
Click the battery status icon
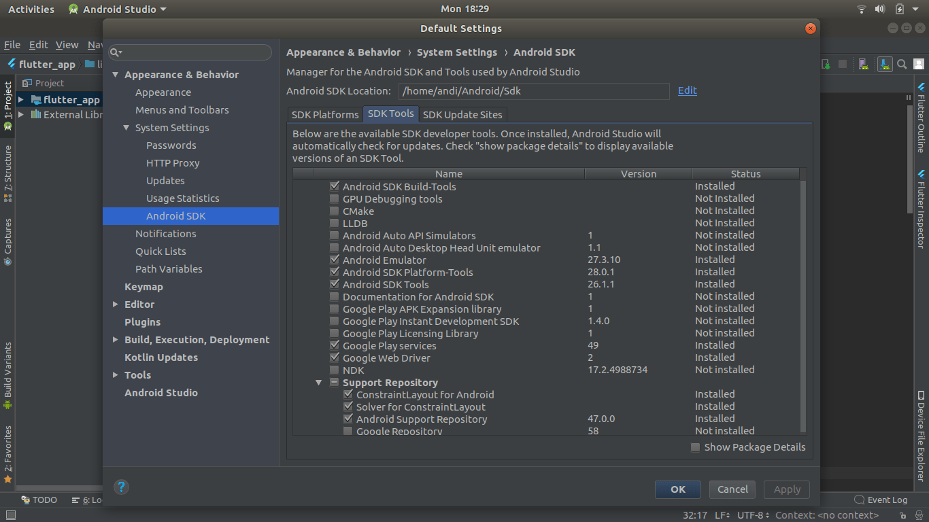[x=899, y=9]
